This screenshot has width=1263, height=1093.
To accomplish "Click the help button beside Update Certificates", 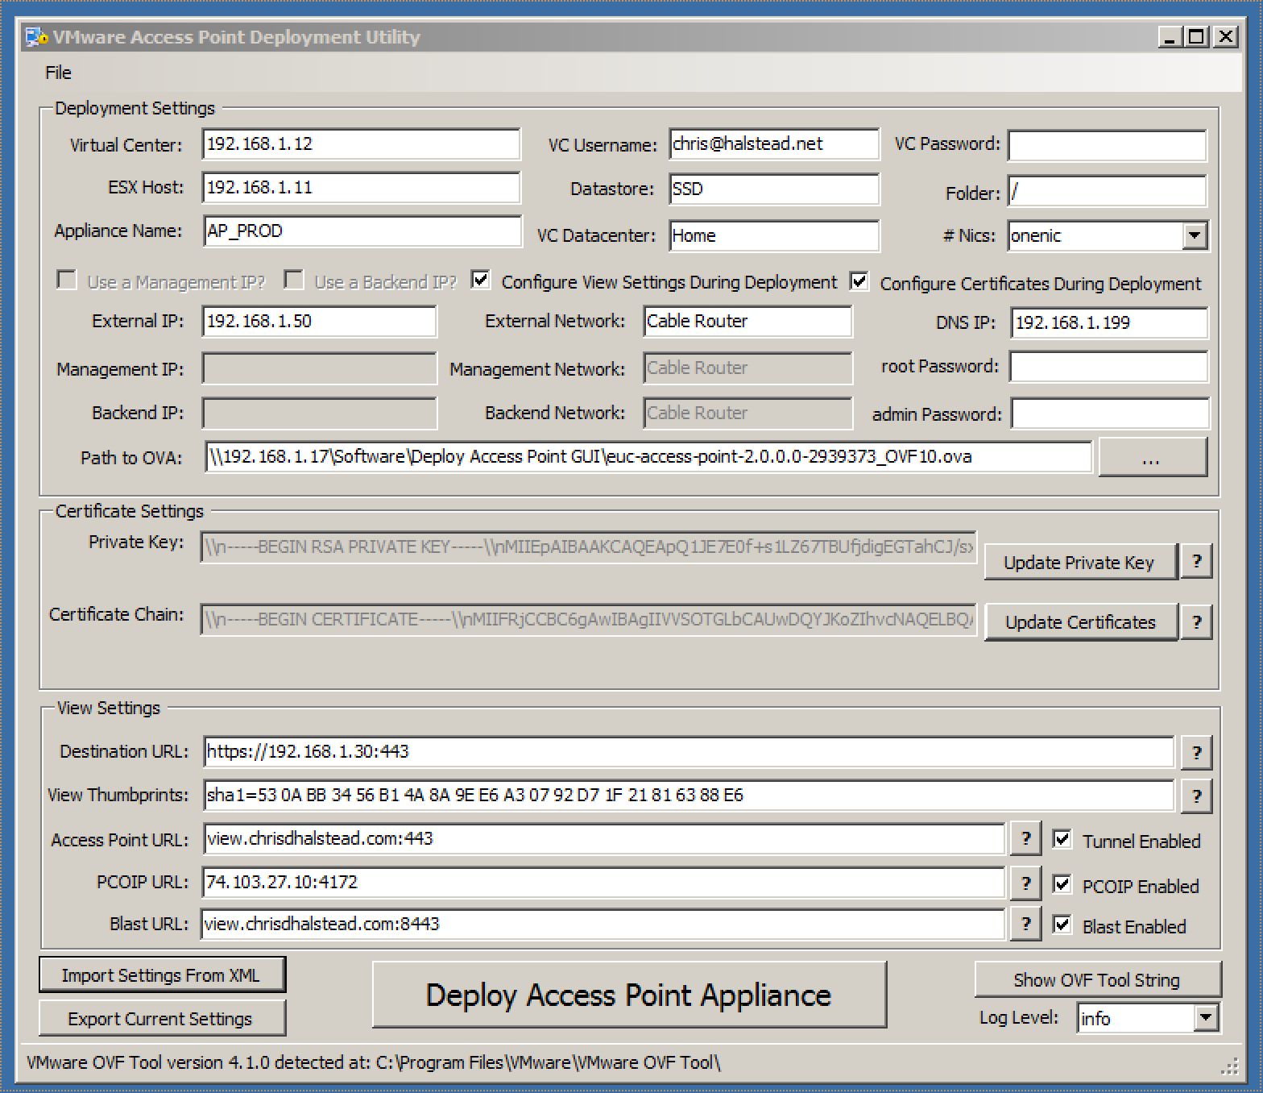I will [x=1196, y=622].
